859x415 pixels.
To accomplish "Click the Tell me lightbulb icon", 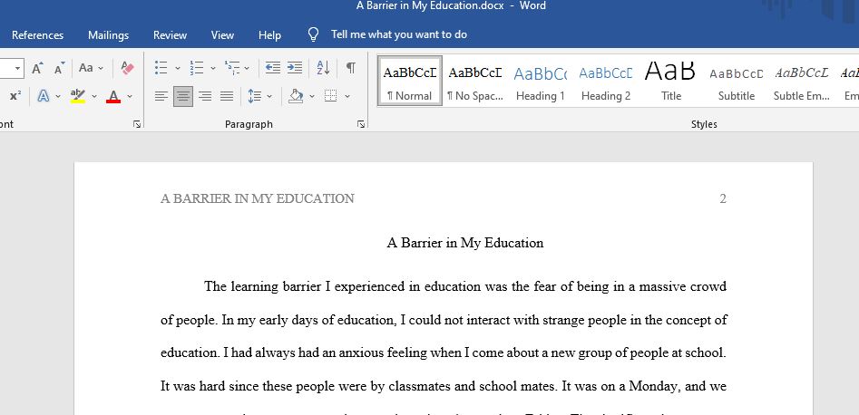I will tap(313, 34).
